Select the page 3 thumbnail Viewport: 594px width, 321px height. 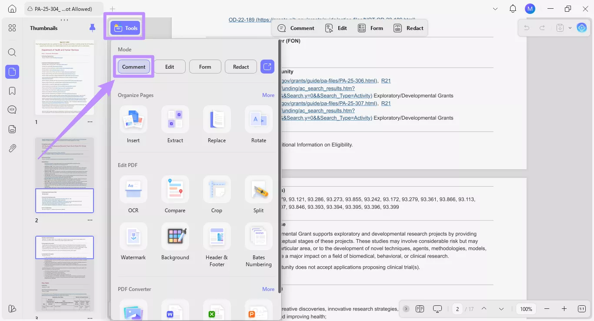coord(64,273)
